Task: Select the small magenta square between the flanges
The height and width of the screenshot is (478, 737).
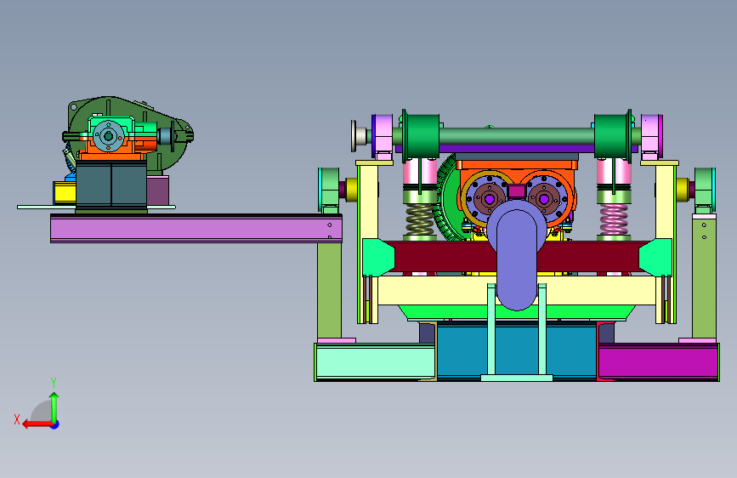Action: click(517, 191)
